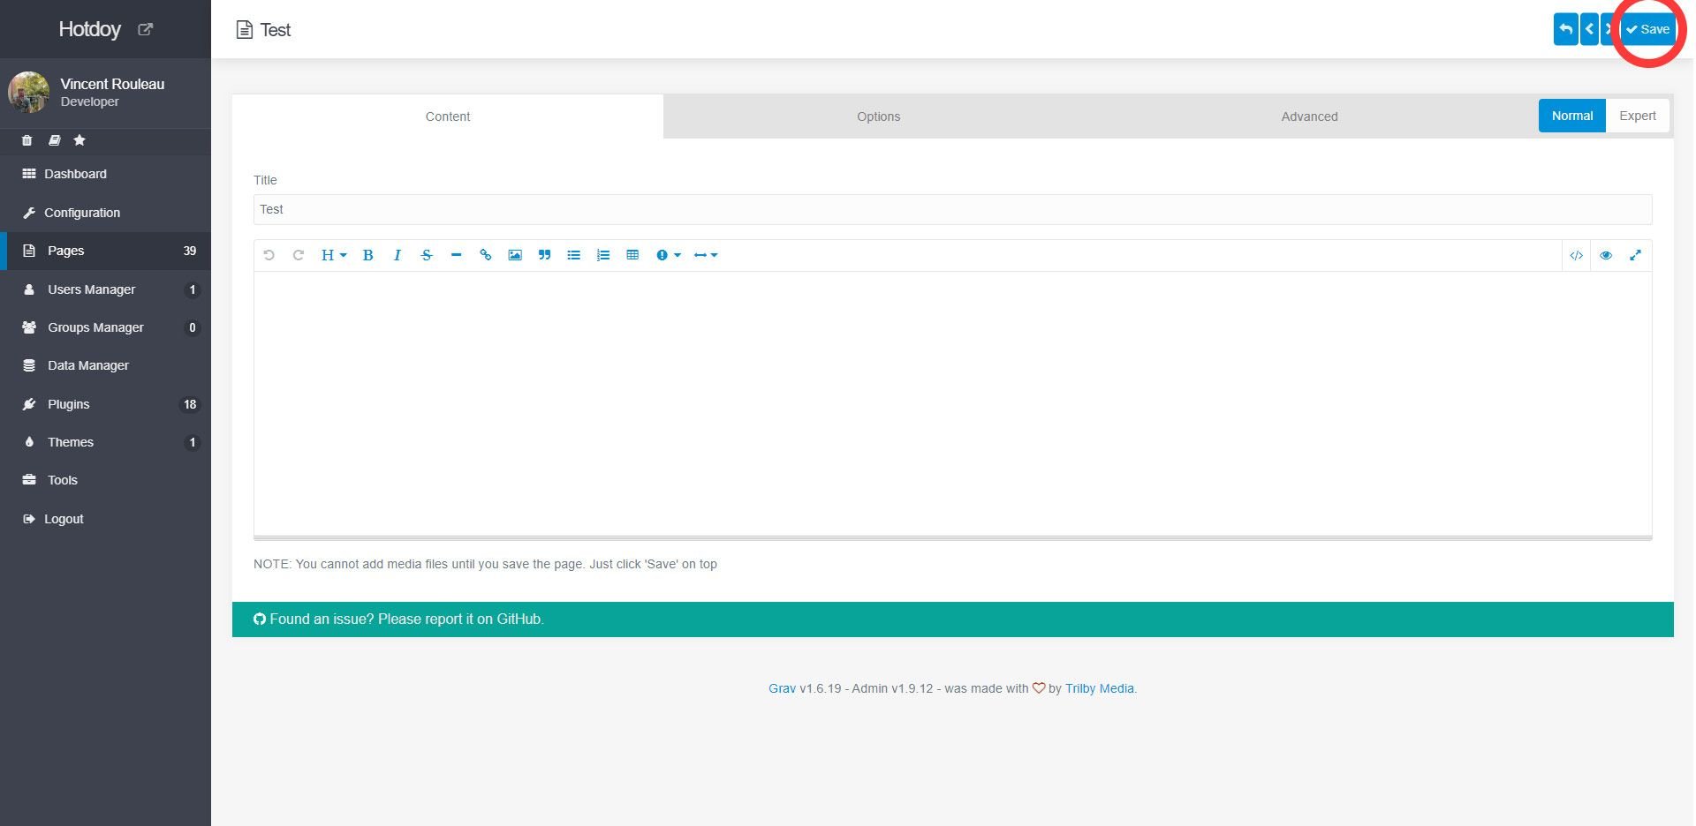1696x826 pixels.
Task: Click the trash icon in the sidebar
Action: [26, 140]
